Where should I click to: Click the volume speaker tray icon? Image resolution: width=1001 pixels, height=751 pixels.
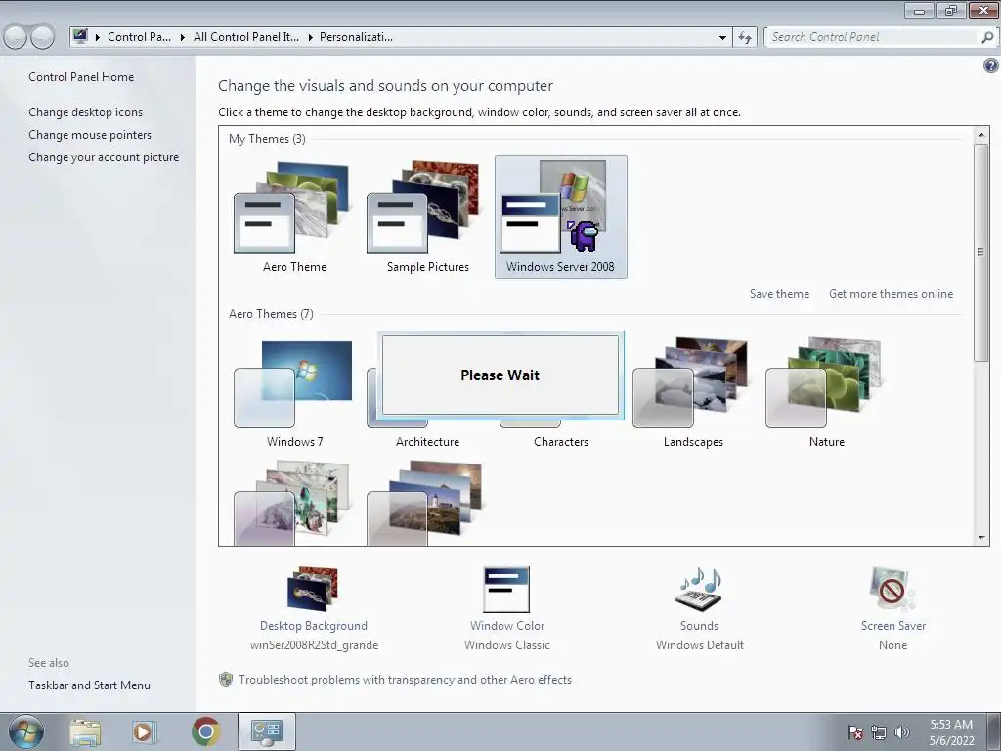pyautogui.click(x=901, y=732)
